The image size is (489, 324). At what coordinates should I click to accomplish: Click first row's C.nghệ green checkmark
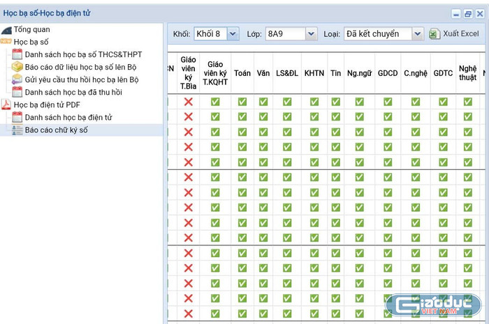click(x=416, y=102)
